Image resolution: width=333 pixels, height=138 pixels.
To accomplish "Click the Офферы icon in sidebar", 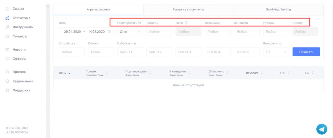I will tap(7, 59).
